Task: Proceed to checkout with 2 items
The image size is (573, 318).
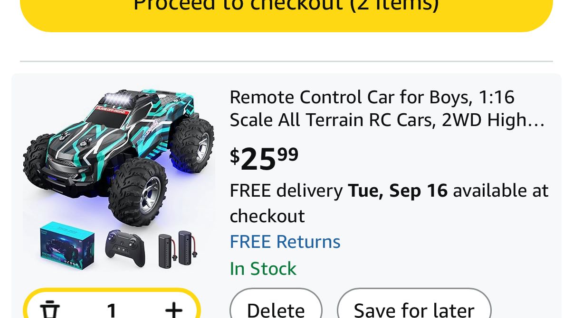Action: point(286,9)
